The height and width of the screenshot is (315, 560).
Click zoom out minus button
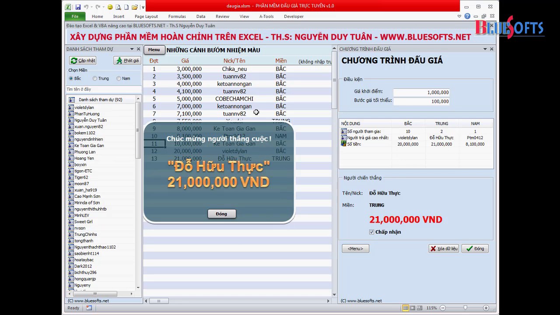click(443, 308)
